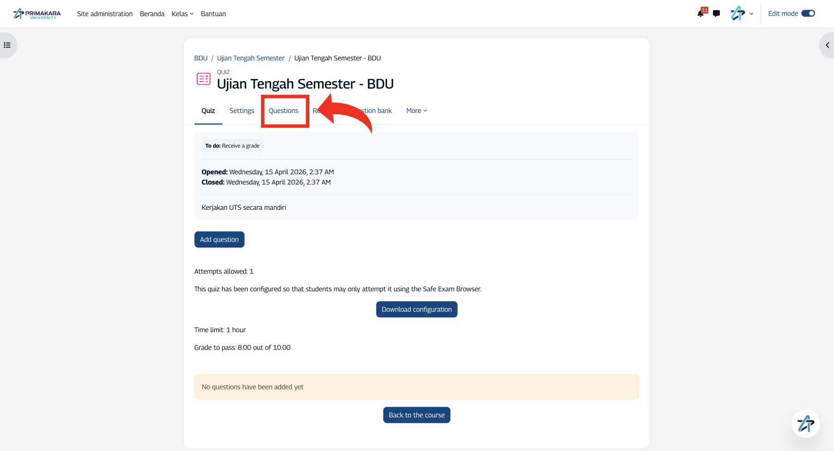Open the user avatar menu
Screen dimensions: 834x451
pos(737,13)
